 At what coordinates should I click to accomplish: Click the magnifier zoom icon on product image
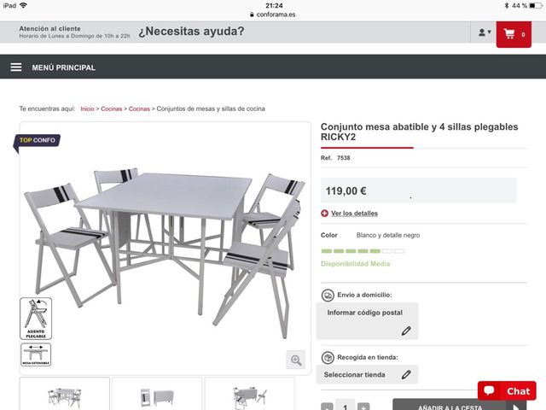coord(296,360)
